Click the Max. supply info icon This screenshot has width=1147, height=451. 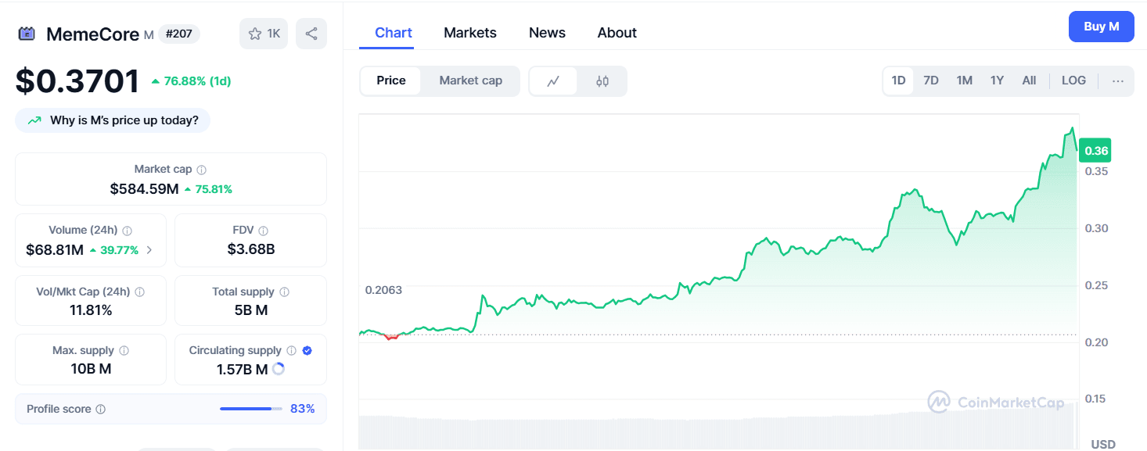click(x=124, y=351)
